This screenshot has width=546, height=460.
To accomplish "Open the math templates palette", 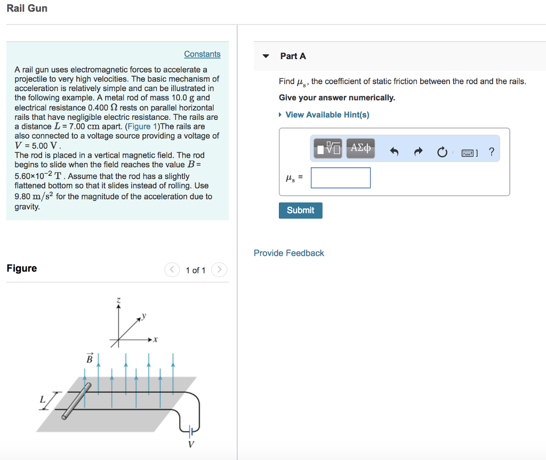I will tap(327, 149).
